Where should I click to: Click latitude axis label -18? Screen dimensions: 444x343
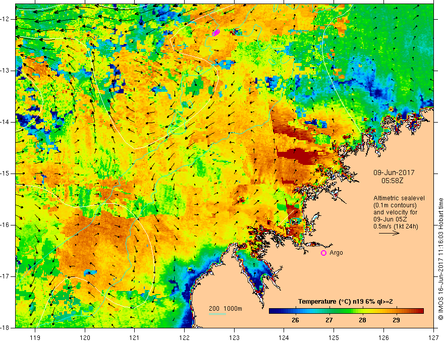tap(6, 328)
